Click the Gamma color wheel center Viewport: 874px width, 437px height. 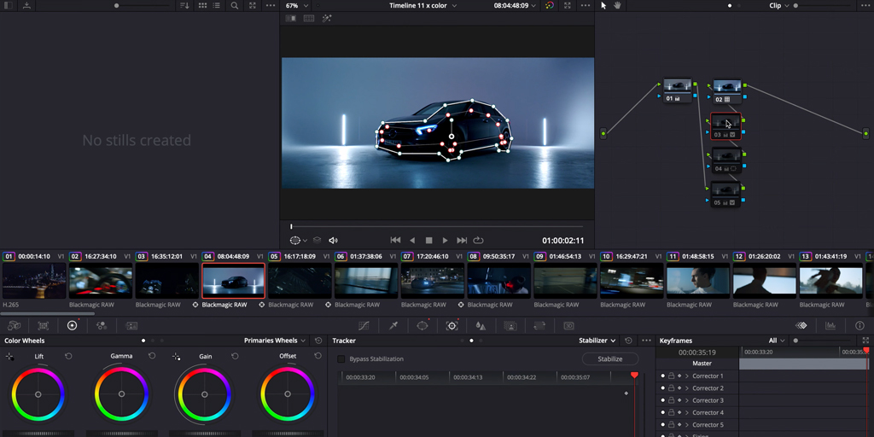[121, 394]
